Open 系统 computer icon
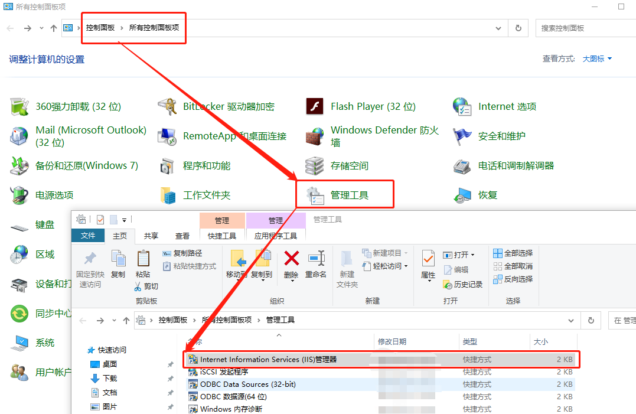636x414 pixels. pyautogui.click(x=19, y=343)
